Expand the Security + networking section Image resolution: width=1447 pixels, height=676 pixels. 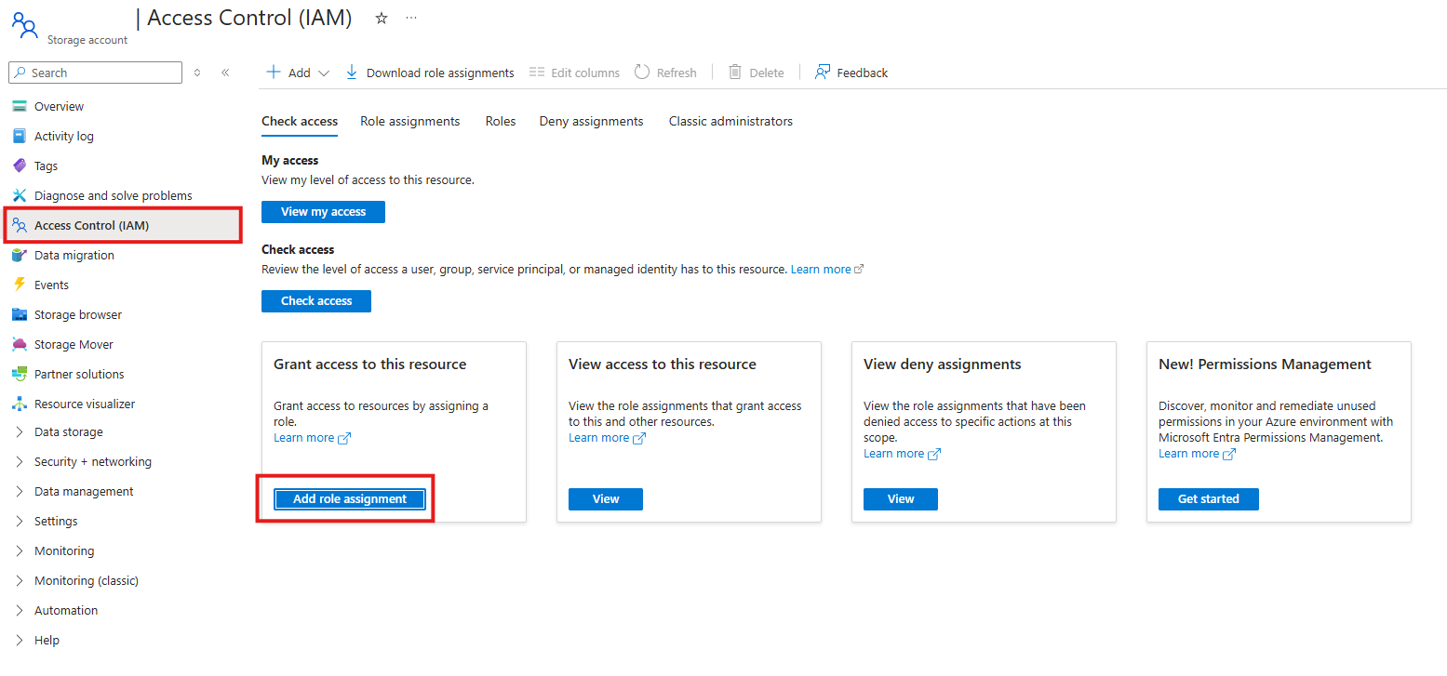tap(20, 461)
